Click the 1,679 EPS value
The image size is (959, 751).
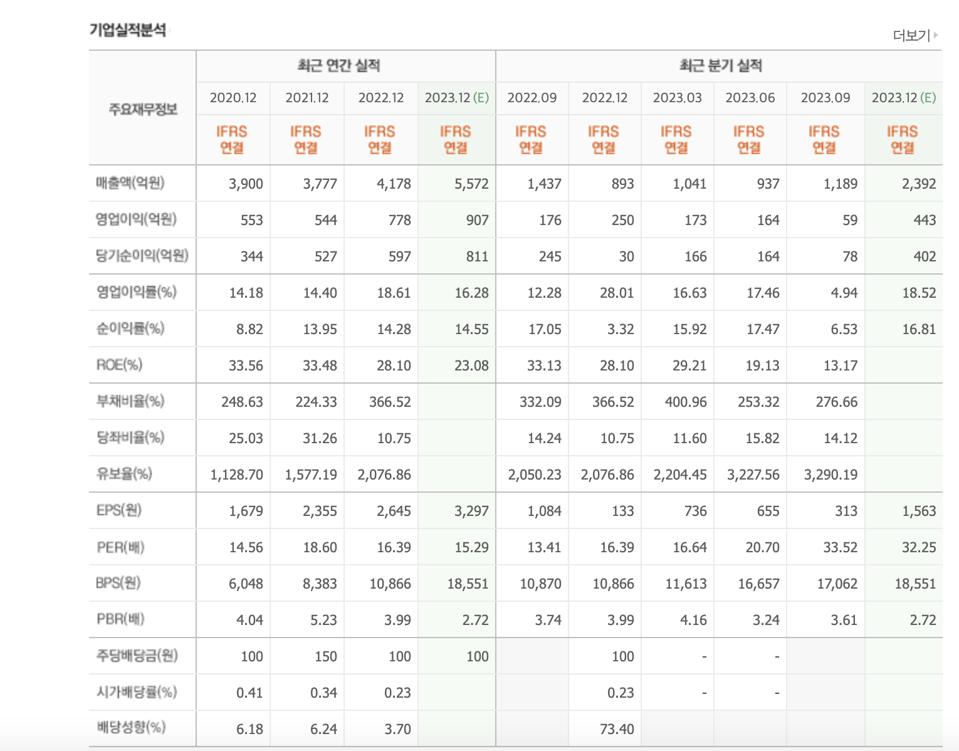[246, 512]
